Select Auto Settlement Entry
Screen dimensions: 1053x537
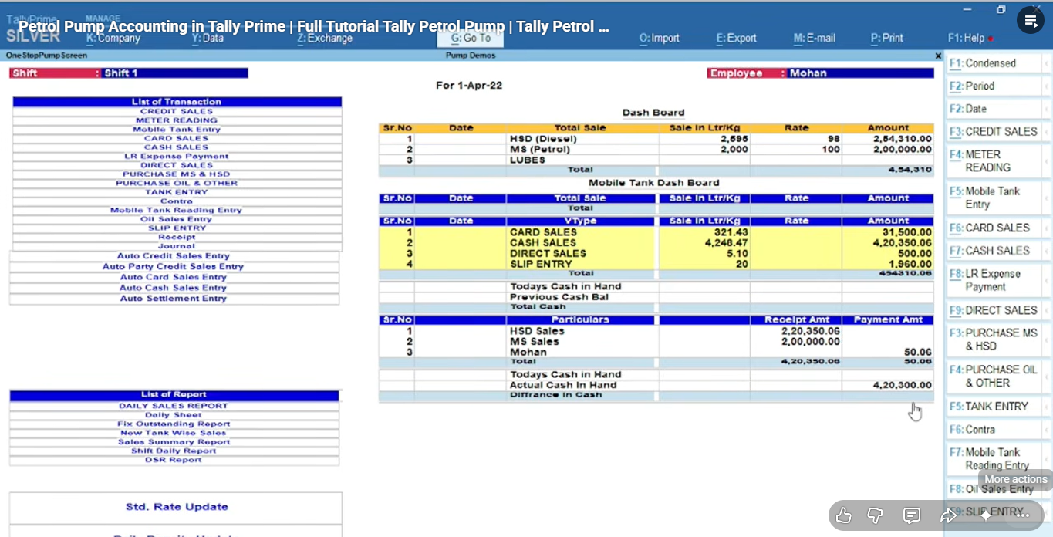[174, 299]
